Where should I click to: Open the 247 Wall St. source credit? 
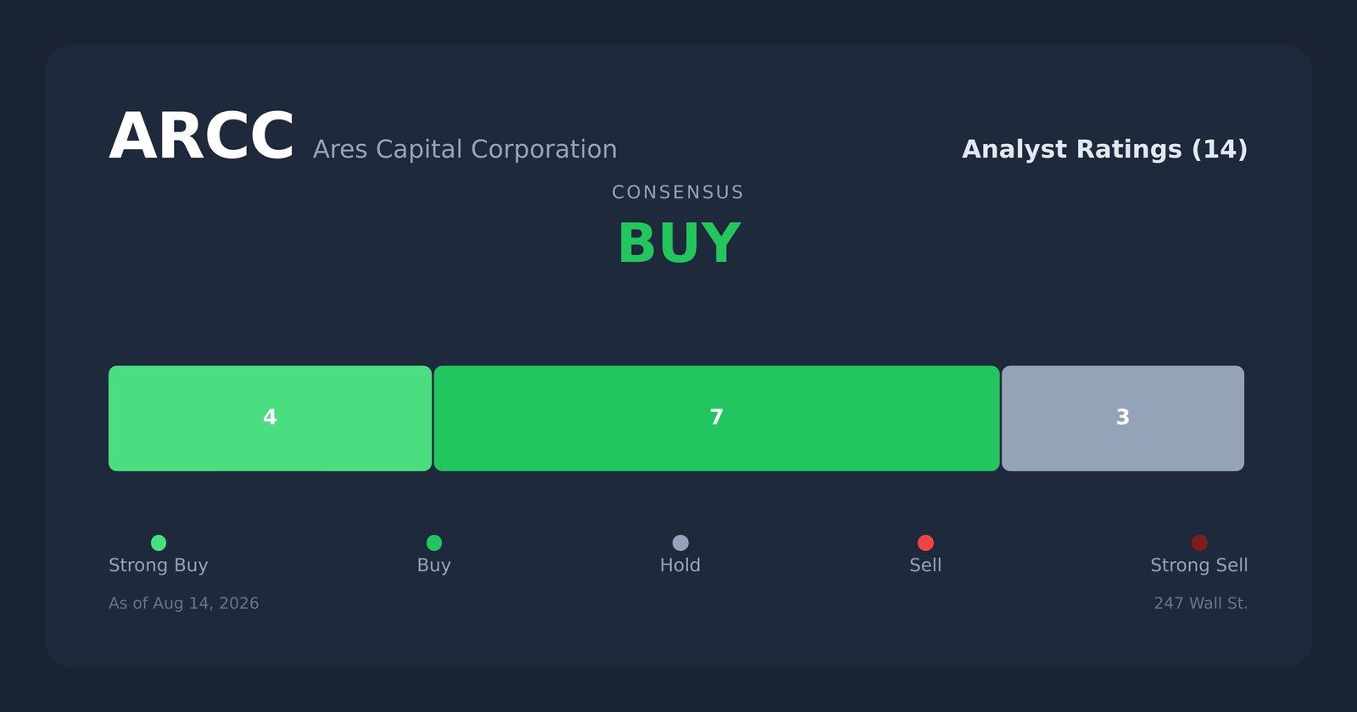(x=1201, y=604)
